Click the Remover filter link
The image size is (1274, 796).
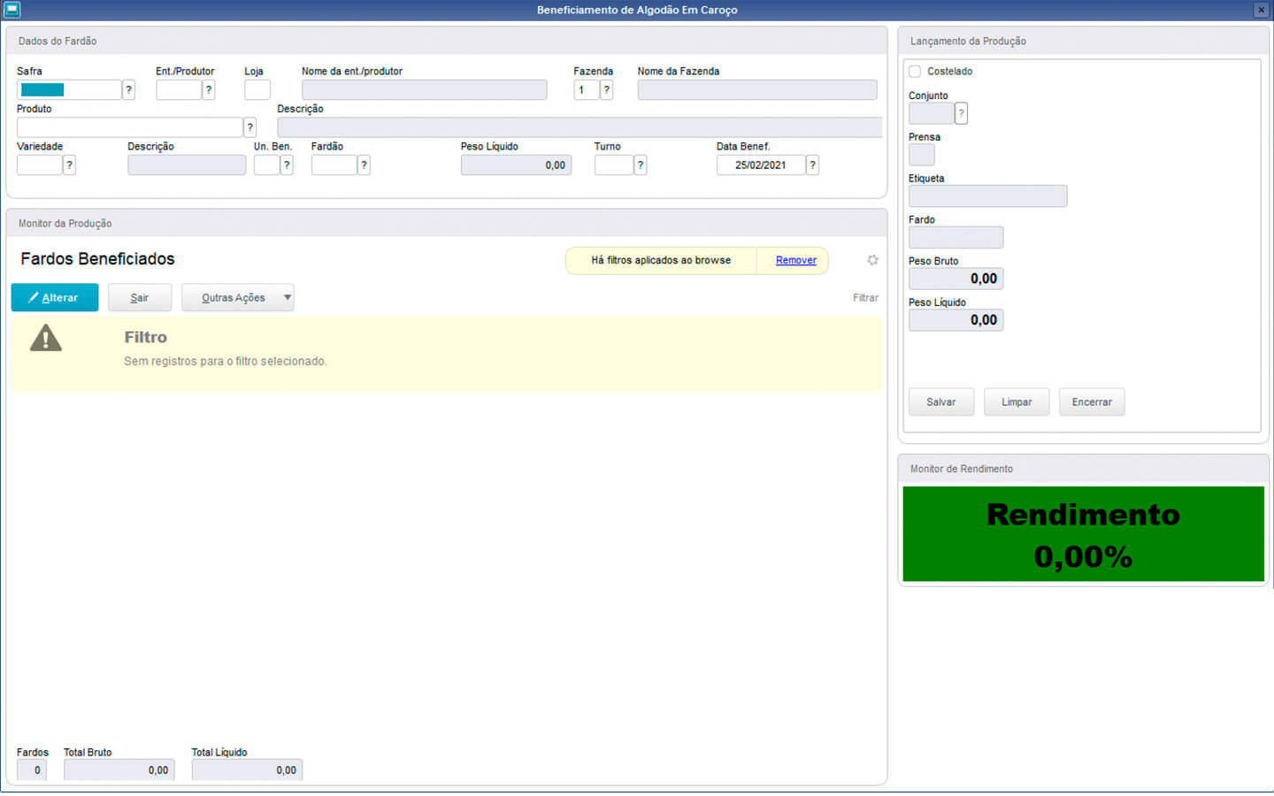coord(795,260)
